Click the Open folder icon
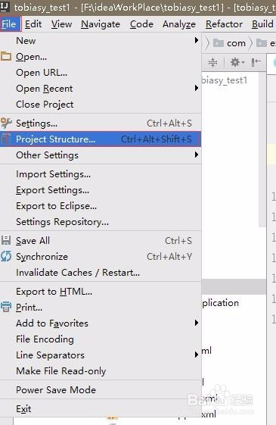Image resolution: width=276 pixels, height=425 pixels. tap(6, 56)
